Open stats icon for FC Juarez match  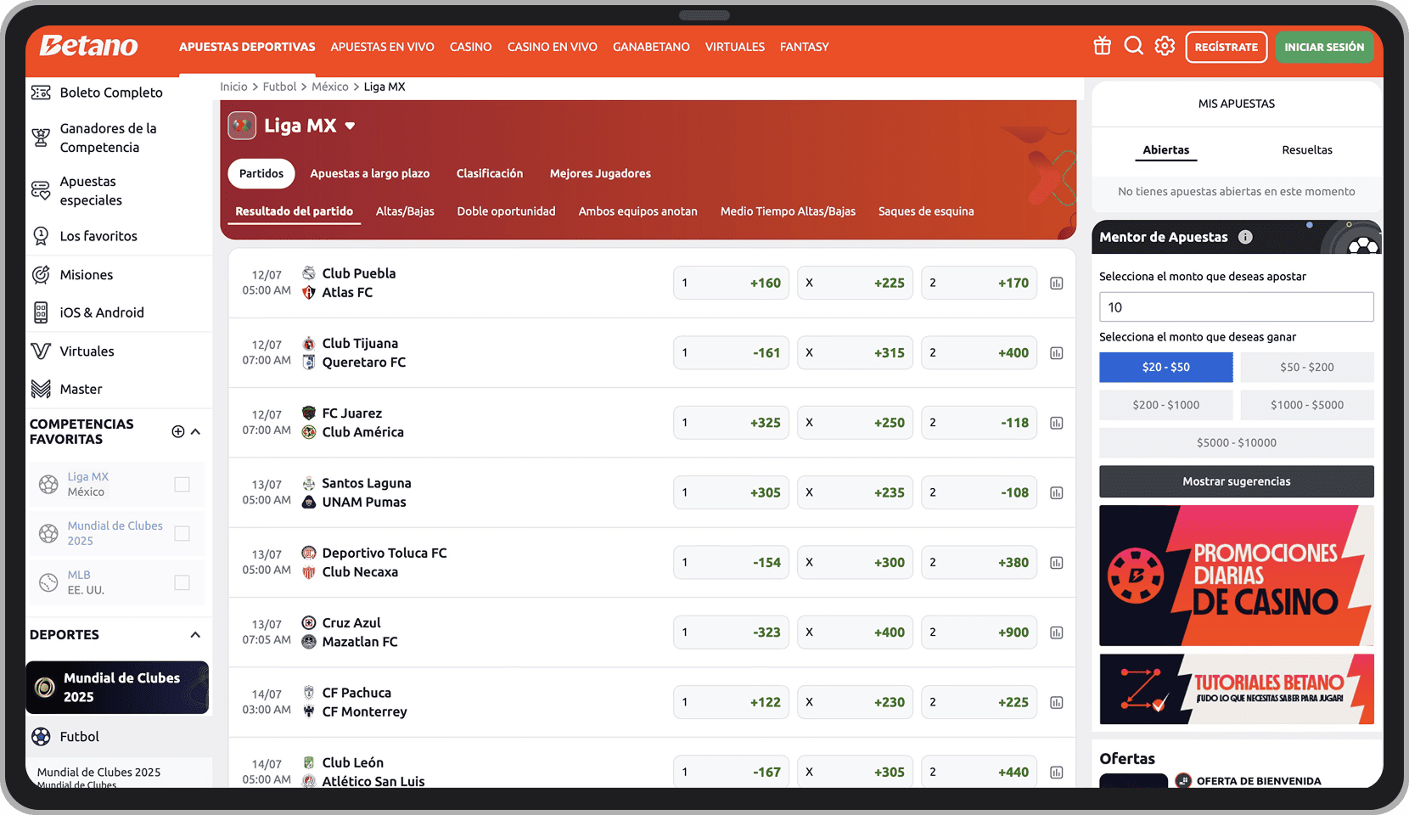1057,423
